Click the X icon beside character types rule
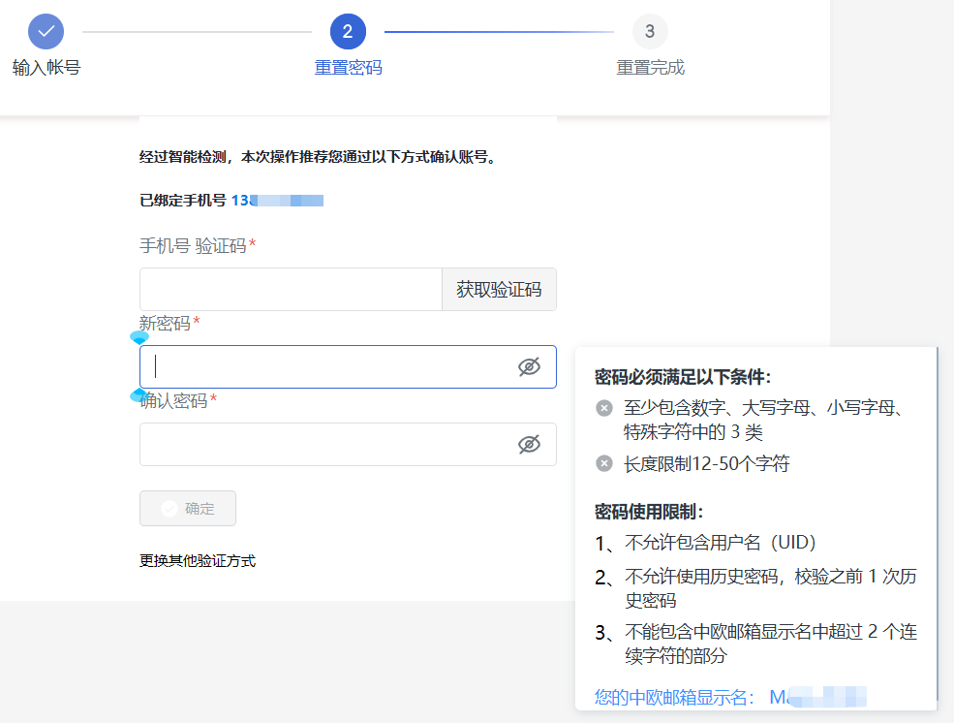Screen dimensions: 954x723 (604, 408)
